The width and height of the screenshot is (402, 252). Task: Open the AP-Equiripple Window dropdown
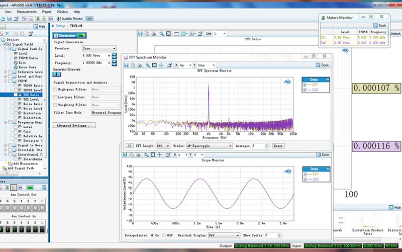209,146
